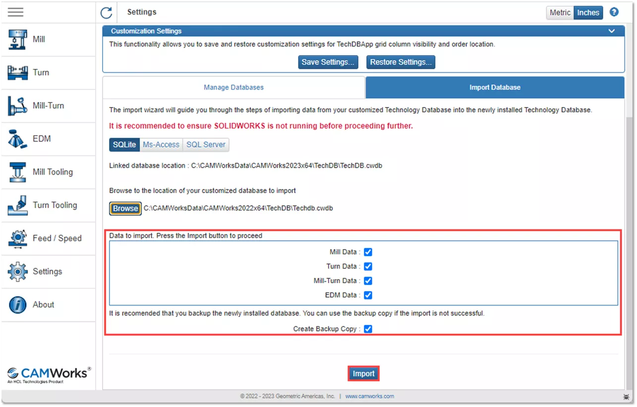
Task: Click the Feed / Speed gear icon
Action: click(x=17, y=238)
